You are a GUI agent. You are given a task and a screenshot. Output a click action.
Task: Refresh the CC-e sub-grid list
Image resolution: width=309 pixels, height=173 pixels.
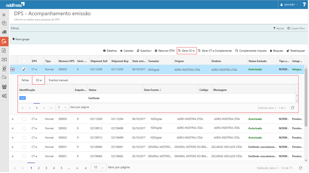point(292,108)
